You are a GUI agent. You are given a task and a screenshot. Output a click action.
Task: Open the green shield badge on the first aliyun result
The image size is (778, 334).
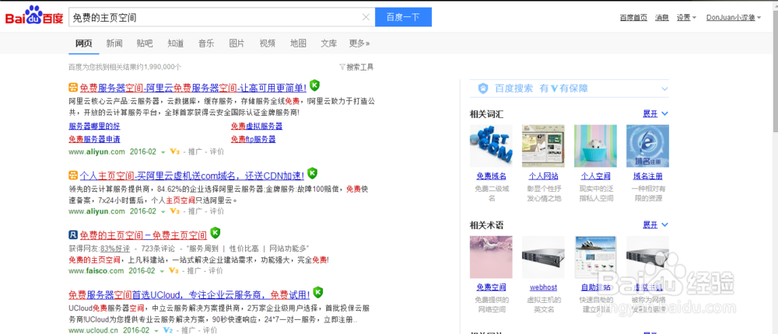point(314,85)
